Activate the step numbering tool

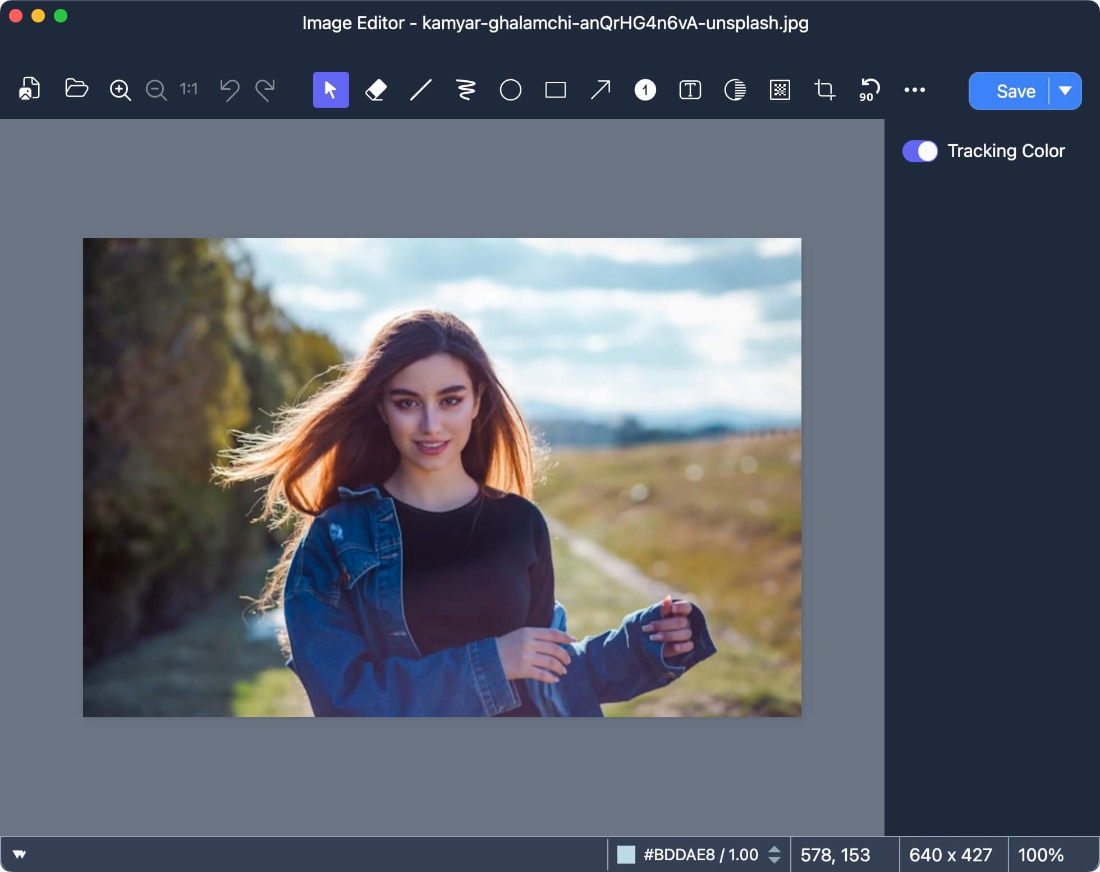[x=645, y=89]
